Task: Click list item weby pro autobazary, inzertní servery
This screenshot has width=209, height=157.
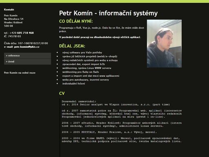Action: click(85, 80)
